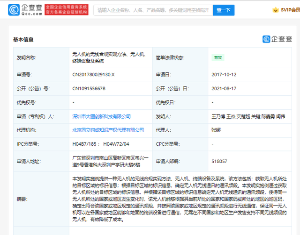This screenshot has height=235, width=300.
Task: Click the agent name 张娜
Action: coord(216,130)
